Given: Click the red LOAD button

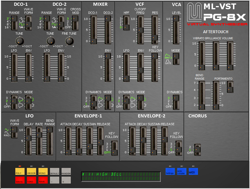Looking at the screenshot, I should (x=32, y=180).
